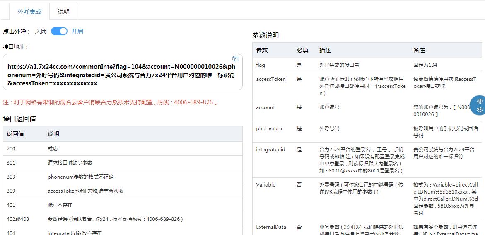
Task: Select the 外显号码 description text
Action: [362, 188]
